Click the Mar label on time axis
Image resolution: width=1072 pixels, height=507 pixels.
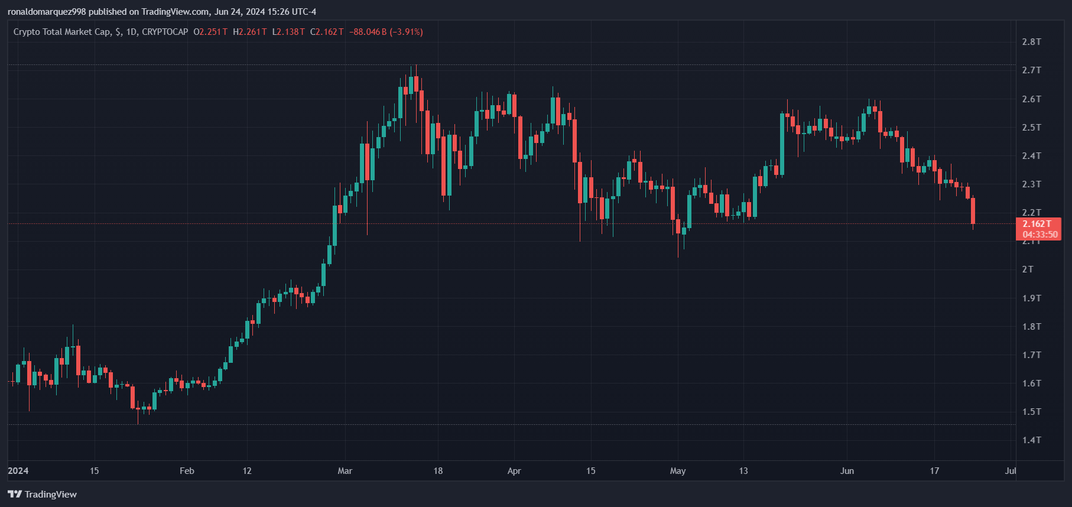(345, 471)
